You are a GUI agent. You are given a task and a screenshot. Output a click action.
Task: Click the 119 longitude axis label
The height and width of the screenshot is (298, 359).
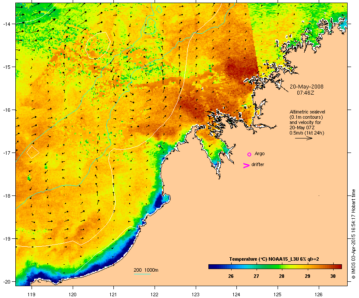pos(32,294)
